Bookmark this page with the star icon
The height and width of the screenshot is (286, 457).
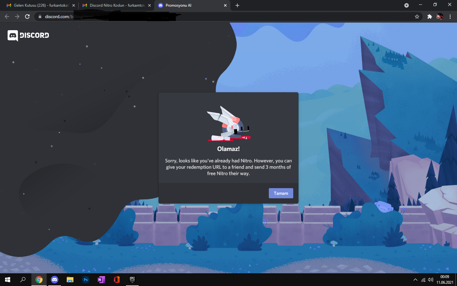coord(417,17)
